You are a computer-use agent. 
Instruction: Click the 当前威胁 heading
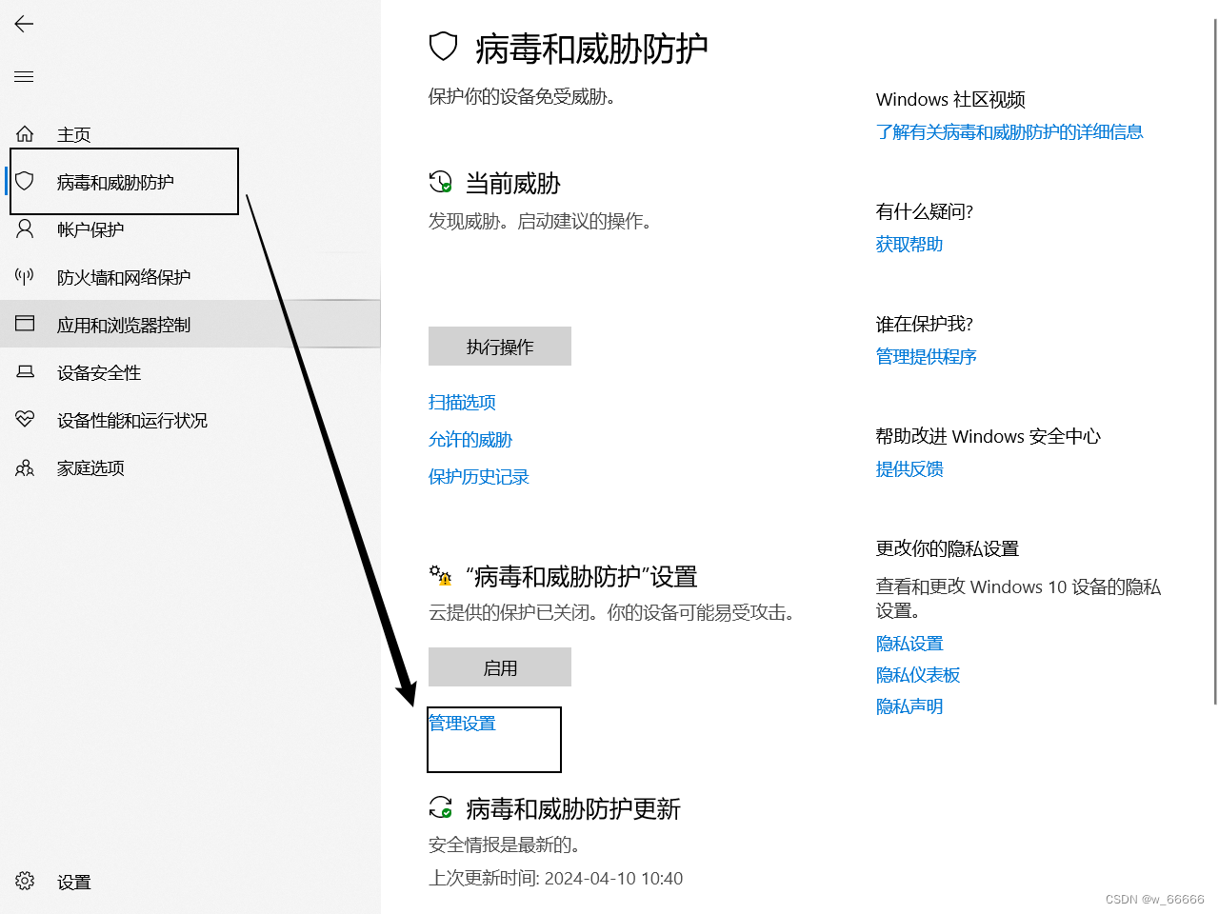click(512, 183)
